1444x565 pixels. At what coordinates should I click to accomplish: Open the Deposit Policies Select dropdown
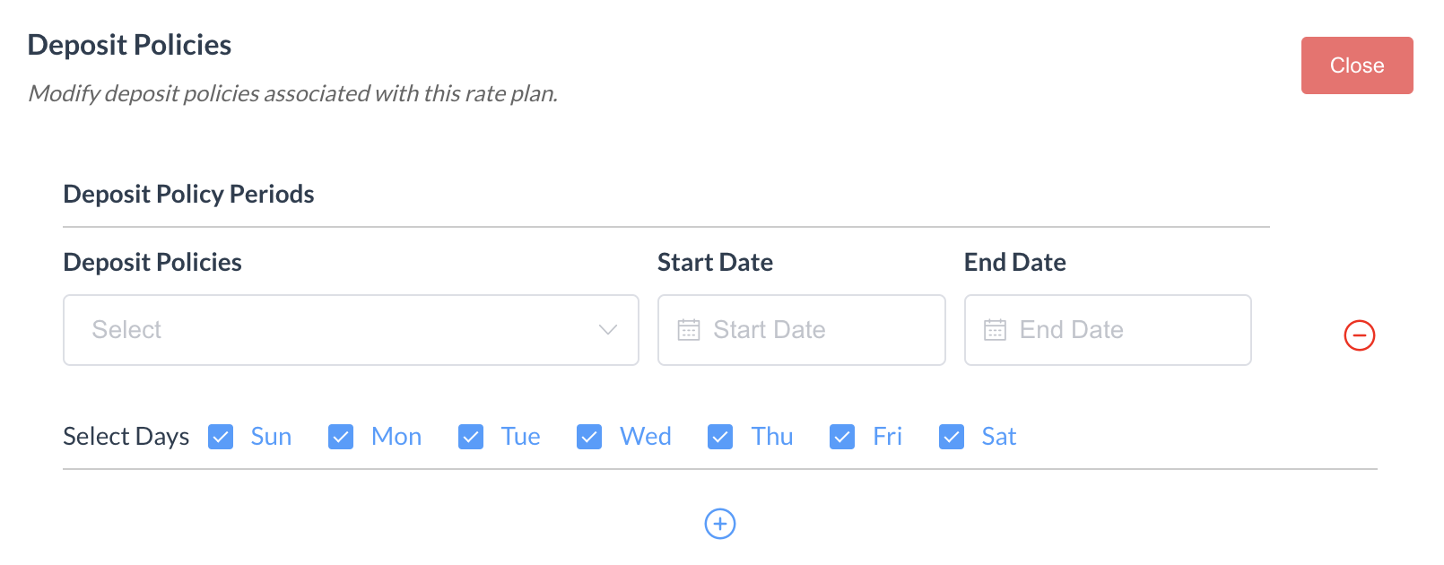350,330
